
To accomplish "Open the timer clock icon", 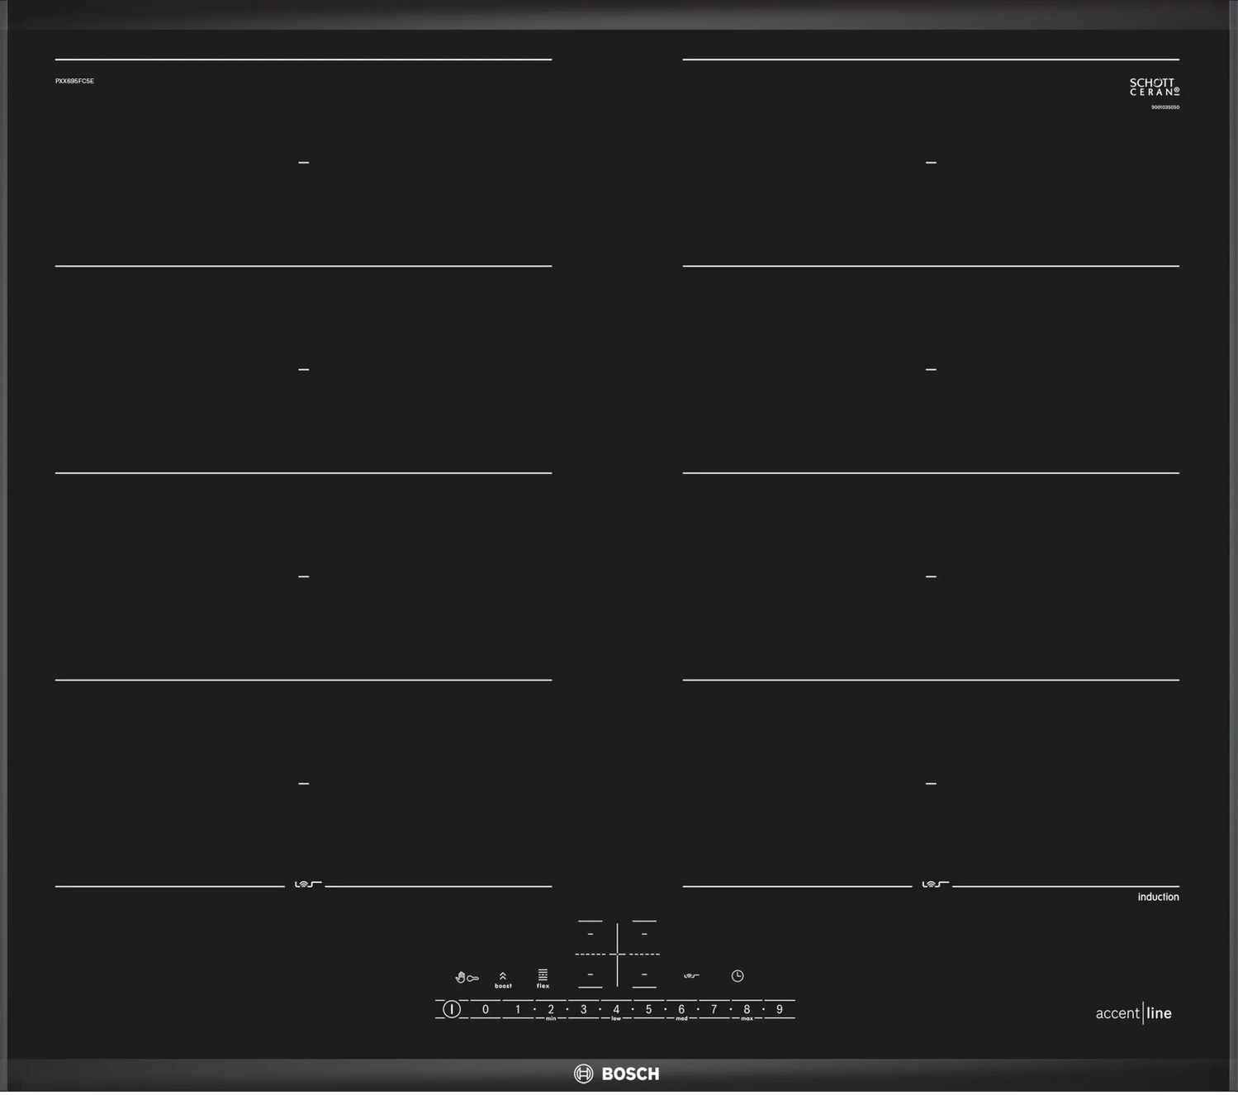I will coord(738,978).
